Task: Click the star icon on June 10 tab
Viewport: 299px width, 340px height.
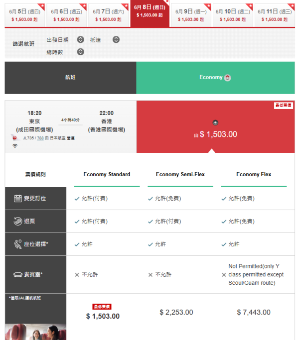Action: click(x=250, y=5)
